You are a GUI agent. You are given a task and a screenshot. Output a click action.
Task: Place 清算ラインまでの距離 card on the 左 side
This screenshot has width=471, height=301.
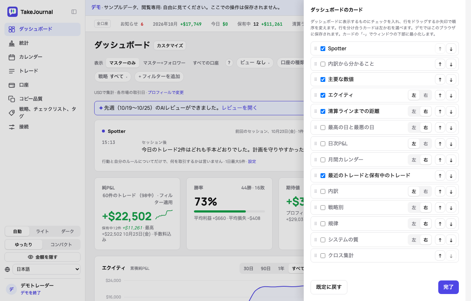point(414,112)
